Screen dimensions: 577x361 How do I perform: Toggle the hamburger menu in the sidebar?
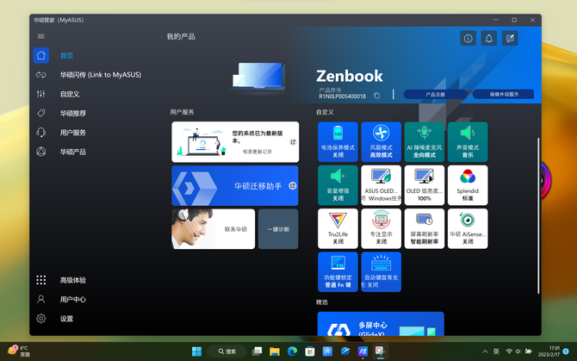tap(40, 36)
